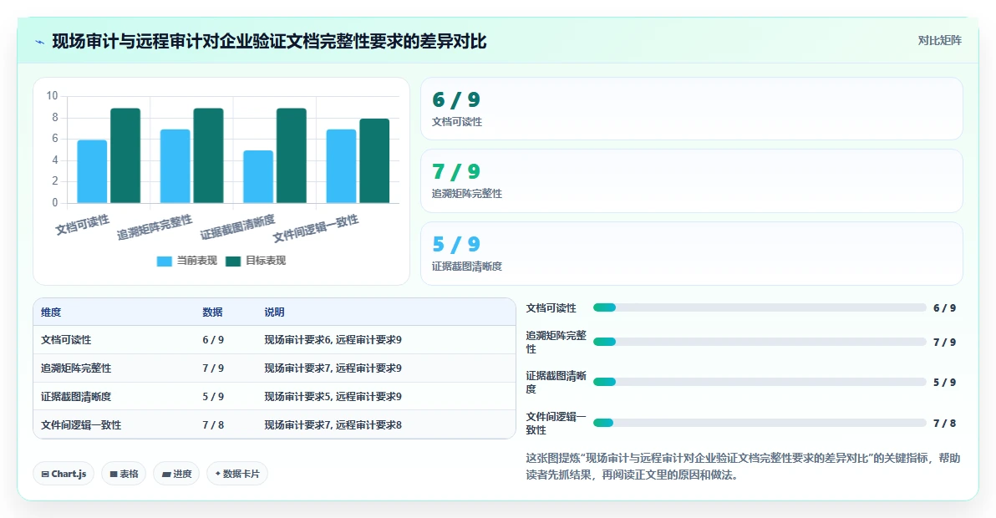Click 现场审计要求6, 远程审计要求9 description

(333, 340)
